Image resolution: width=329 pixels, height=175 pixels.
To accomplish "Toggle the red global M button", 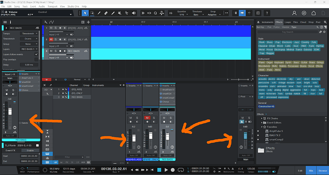I will (47, 79).
